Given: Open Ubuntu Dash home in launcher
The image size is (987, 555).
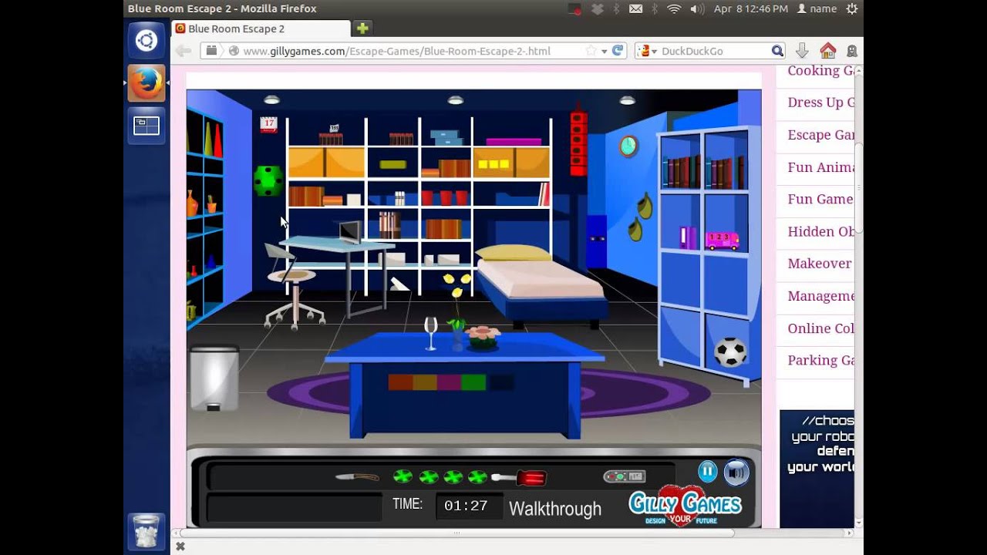Looking at the screenshot, I should (147, 41).
